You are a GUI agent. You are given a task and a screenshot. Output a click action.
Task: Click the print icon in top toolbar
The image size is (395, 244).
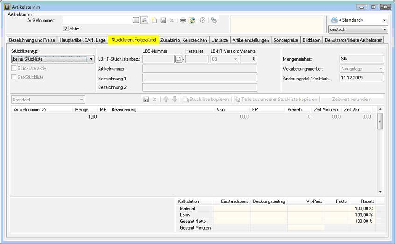[183, 21]
